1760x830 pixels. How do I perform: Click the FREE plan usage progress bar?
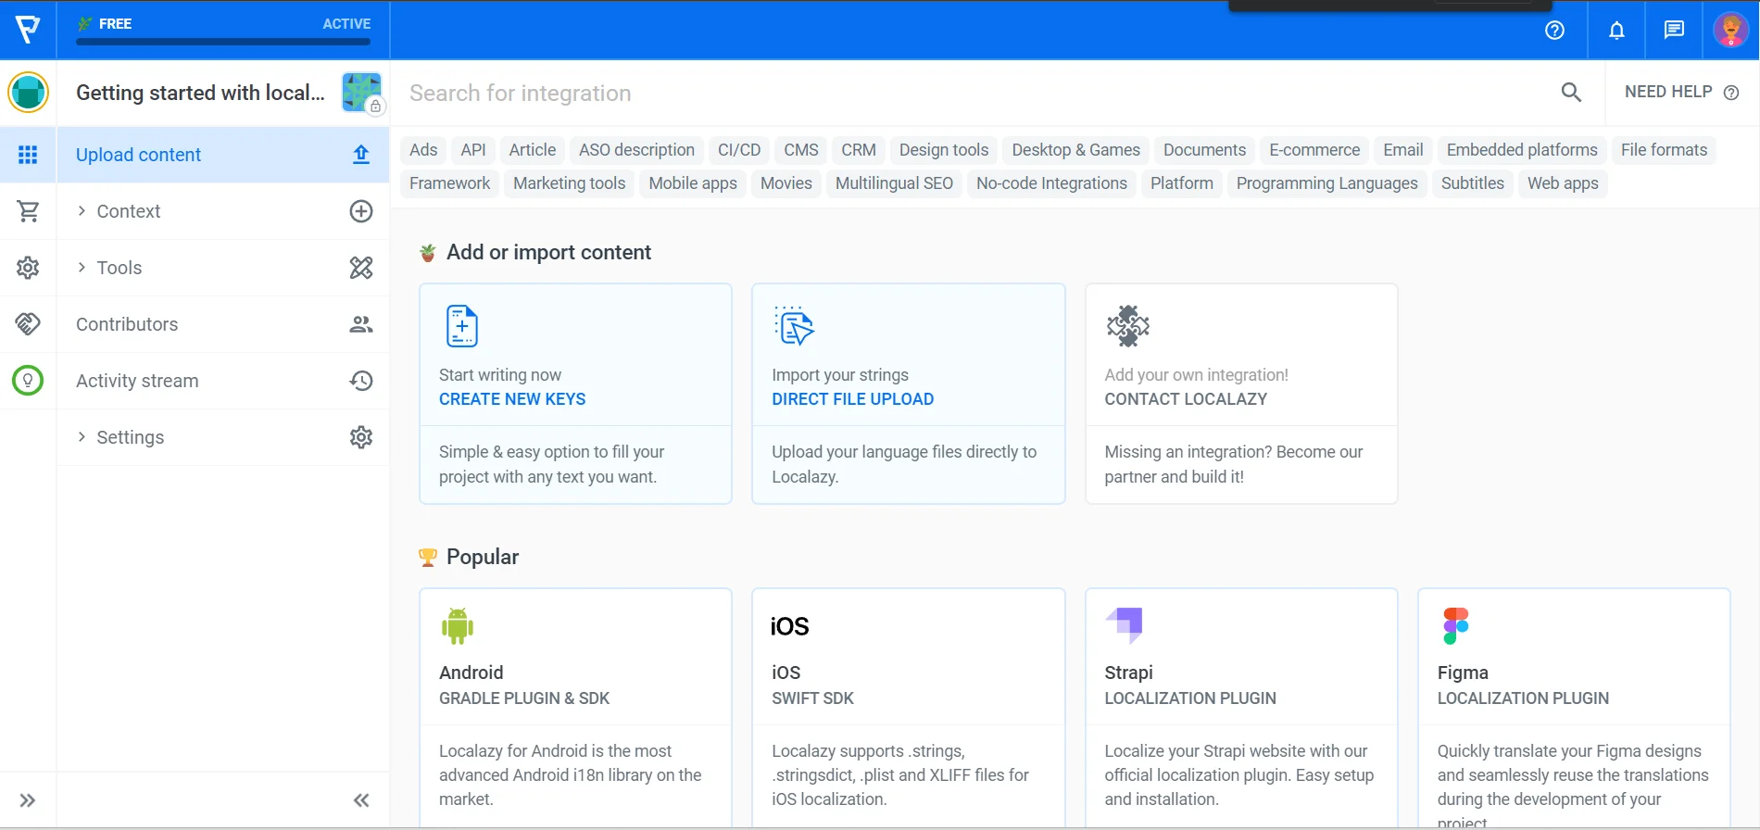[x=223, y=41]
